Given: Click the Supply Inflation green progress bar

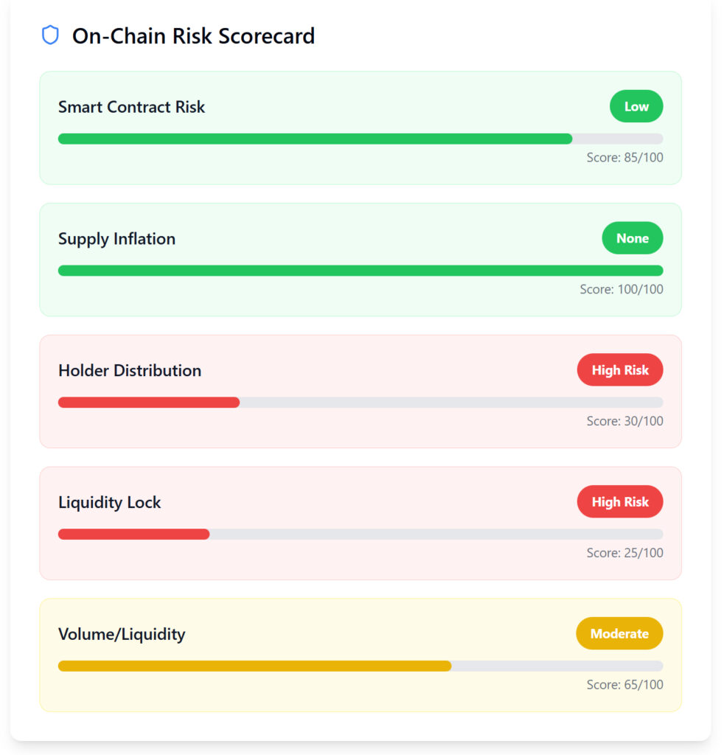Looking at the screenshot, I should pyautogui.click(x=360, y=271).
